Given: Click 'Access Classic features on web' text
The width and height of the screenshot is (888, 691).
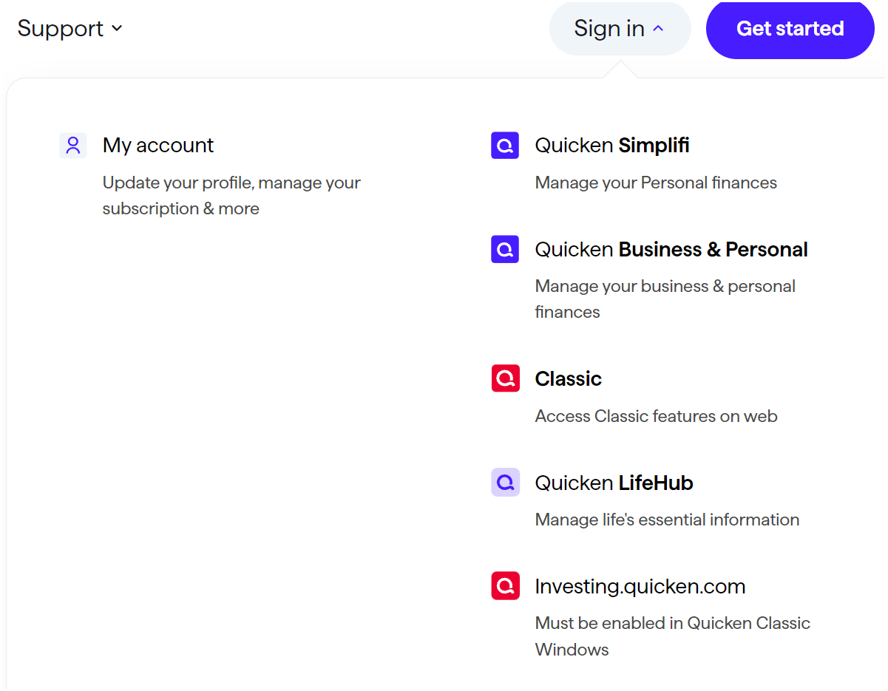Looking at the screenshot, I should [x=656, y=416].
